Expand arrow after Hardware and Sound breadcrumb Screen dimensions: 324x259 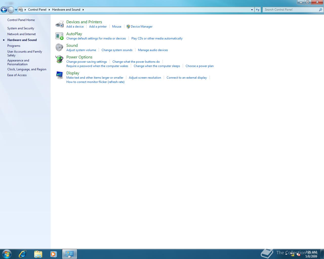coord(83,10)
